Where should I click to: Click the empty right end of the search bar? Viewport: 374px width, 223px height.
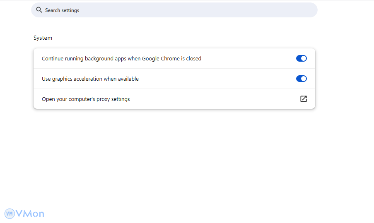pyautogui.click(x=298, y=10)
